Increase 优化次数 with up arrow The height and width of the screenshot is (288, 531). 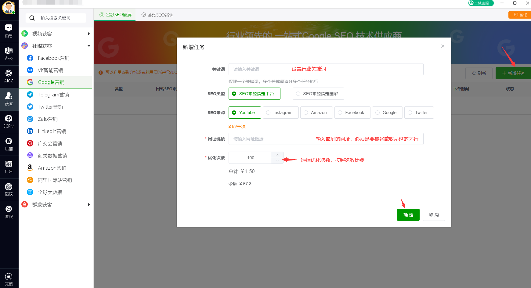click(x=277, y=155)
